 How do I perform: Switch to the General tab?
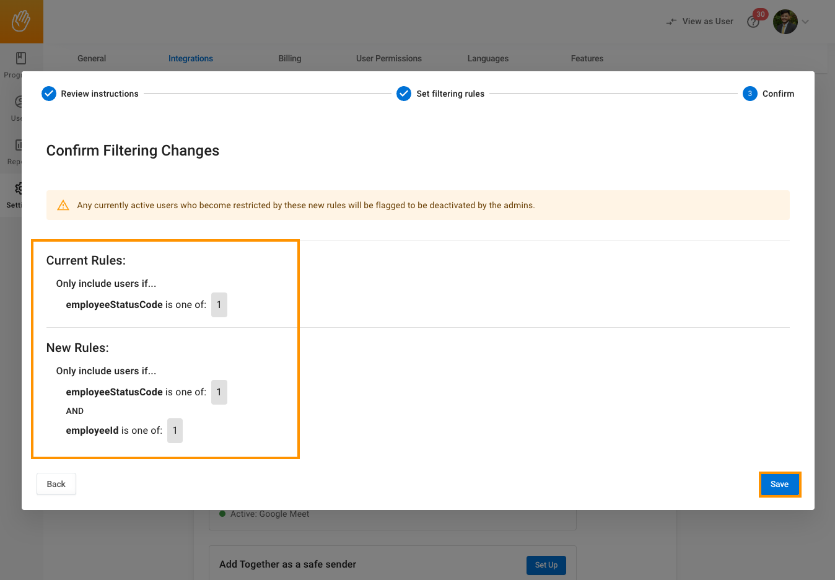tap(92, 58)
